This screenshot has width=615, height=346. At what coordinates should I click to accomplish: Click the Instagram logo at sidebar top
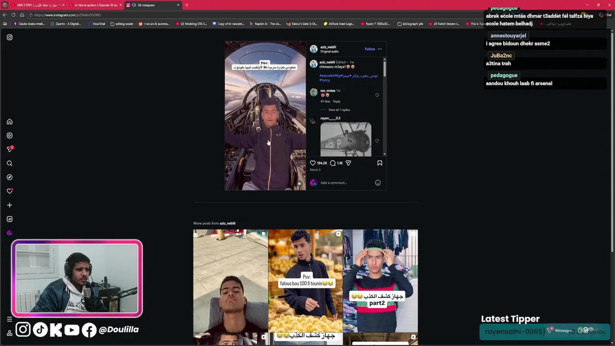(x=9, y=37)
